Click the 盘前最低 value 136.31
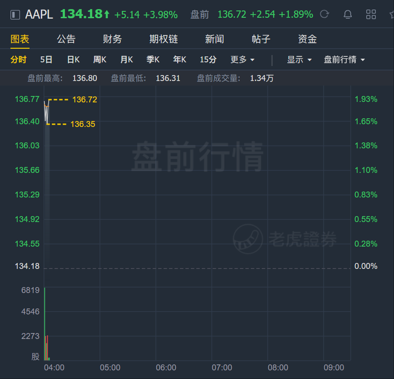Screen dimensions: 394x379 pyautogui.click(x=168, y=78)
